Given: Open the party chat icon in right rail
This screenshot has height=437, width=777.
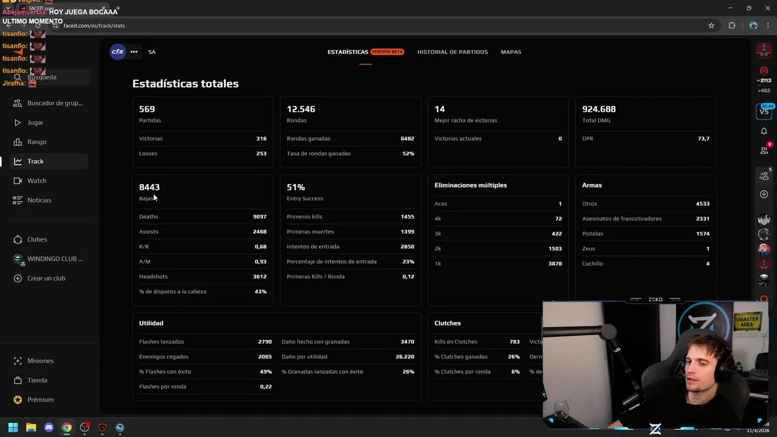Looking at the screenshot, I should pyautogui.click(x=764, y=175).
